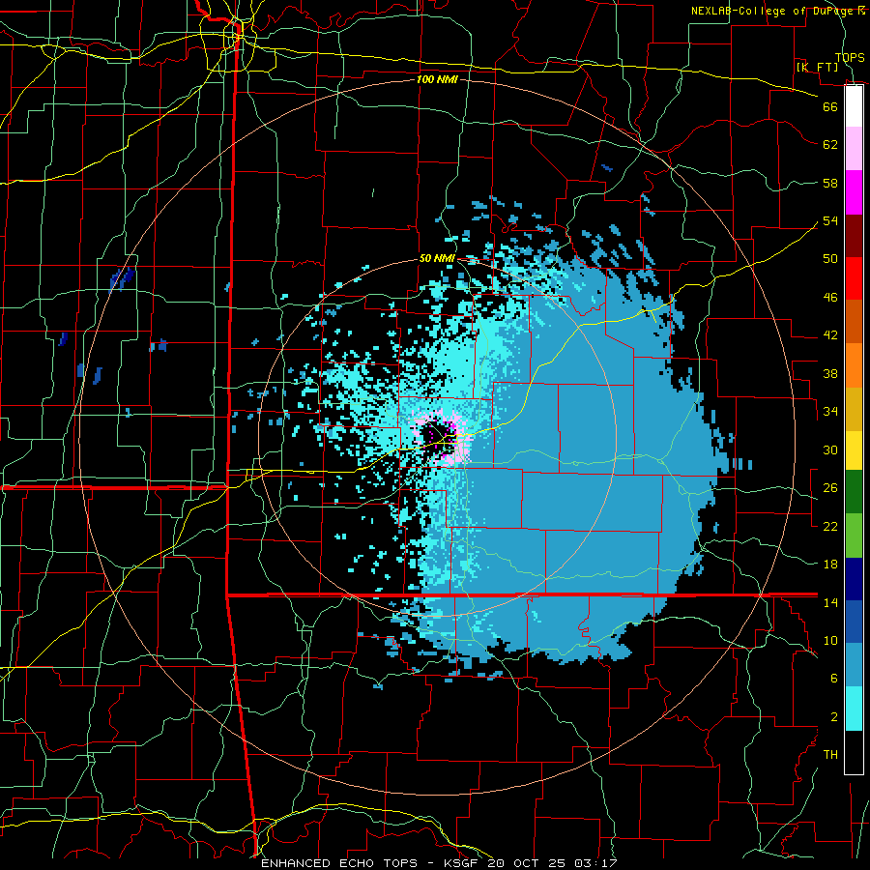Click the legend value '66'
This screenshot has width=870, height=870.
[x=830, y=106]
